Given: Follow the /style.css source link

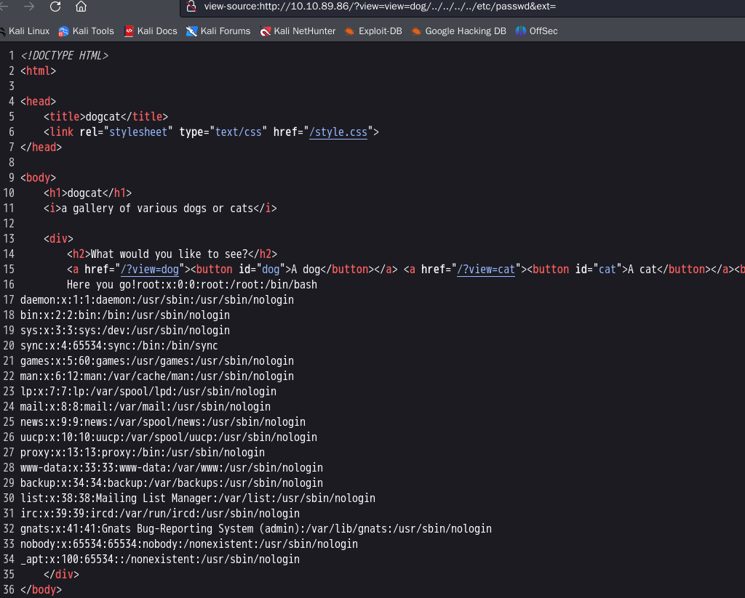Looking at the screenshot, I should coord(338,132).
